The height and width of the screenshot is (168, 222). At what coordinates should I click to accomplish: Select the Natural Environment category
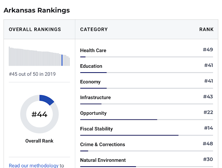pyautogui.click(x=103, y=160)
